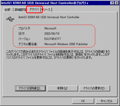The width and height of the screenshot is (120, 106).
Task: Click the provider value Microsoft
Action: coord(50,28)
